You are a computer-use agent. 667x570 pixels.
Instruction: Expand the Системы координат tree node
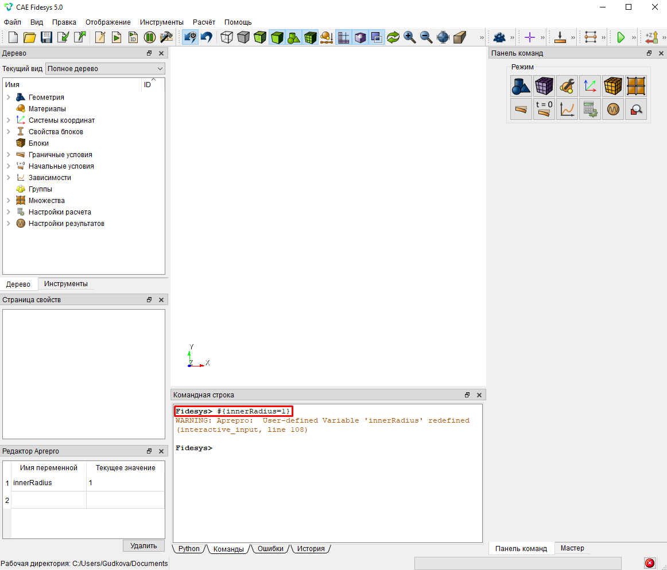(x=8, y=120)
